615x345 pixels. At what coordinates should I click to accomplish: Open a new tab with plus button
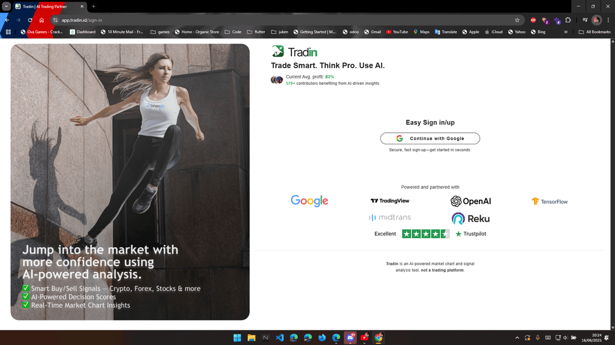[93, 6]
